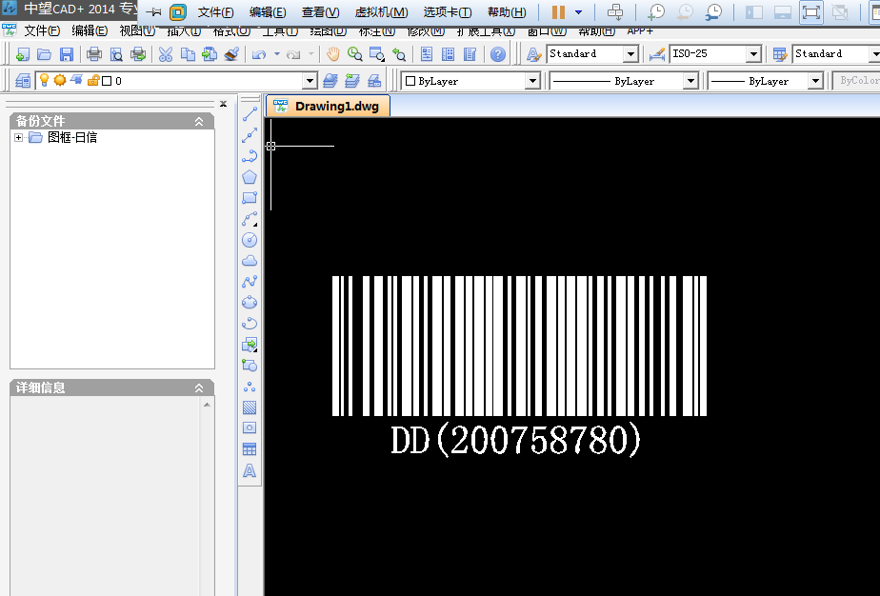The image size is (880, 596).
Task: Click the Paste icon
Action: click(x=210, y=54)
